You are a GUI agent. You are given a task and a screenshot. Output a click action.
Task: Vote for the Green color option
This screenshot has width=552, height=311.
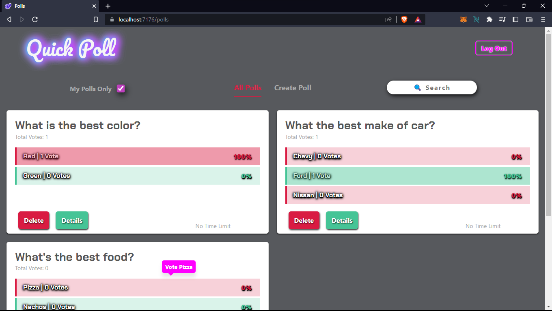coord(138,176)
